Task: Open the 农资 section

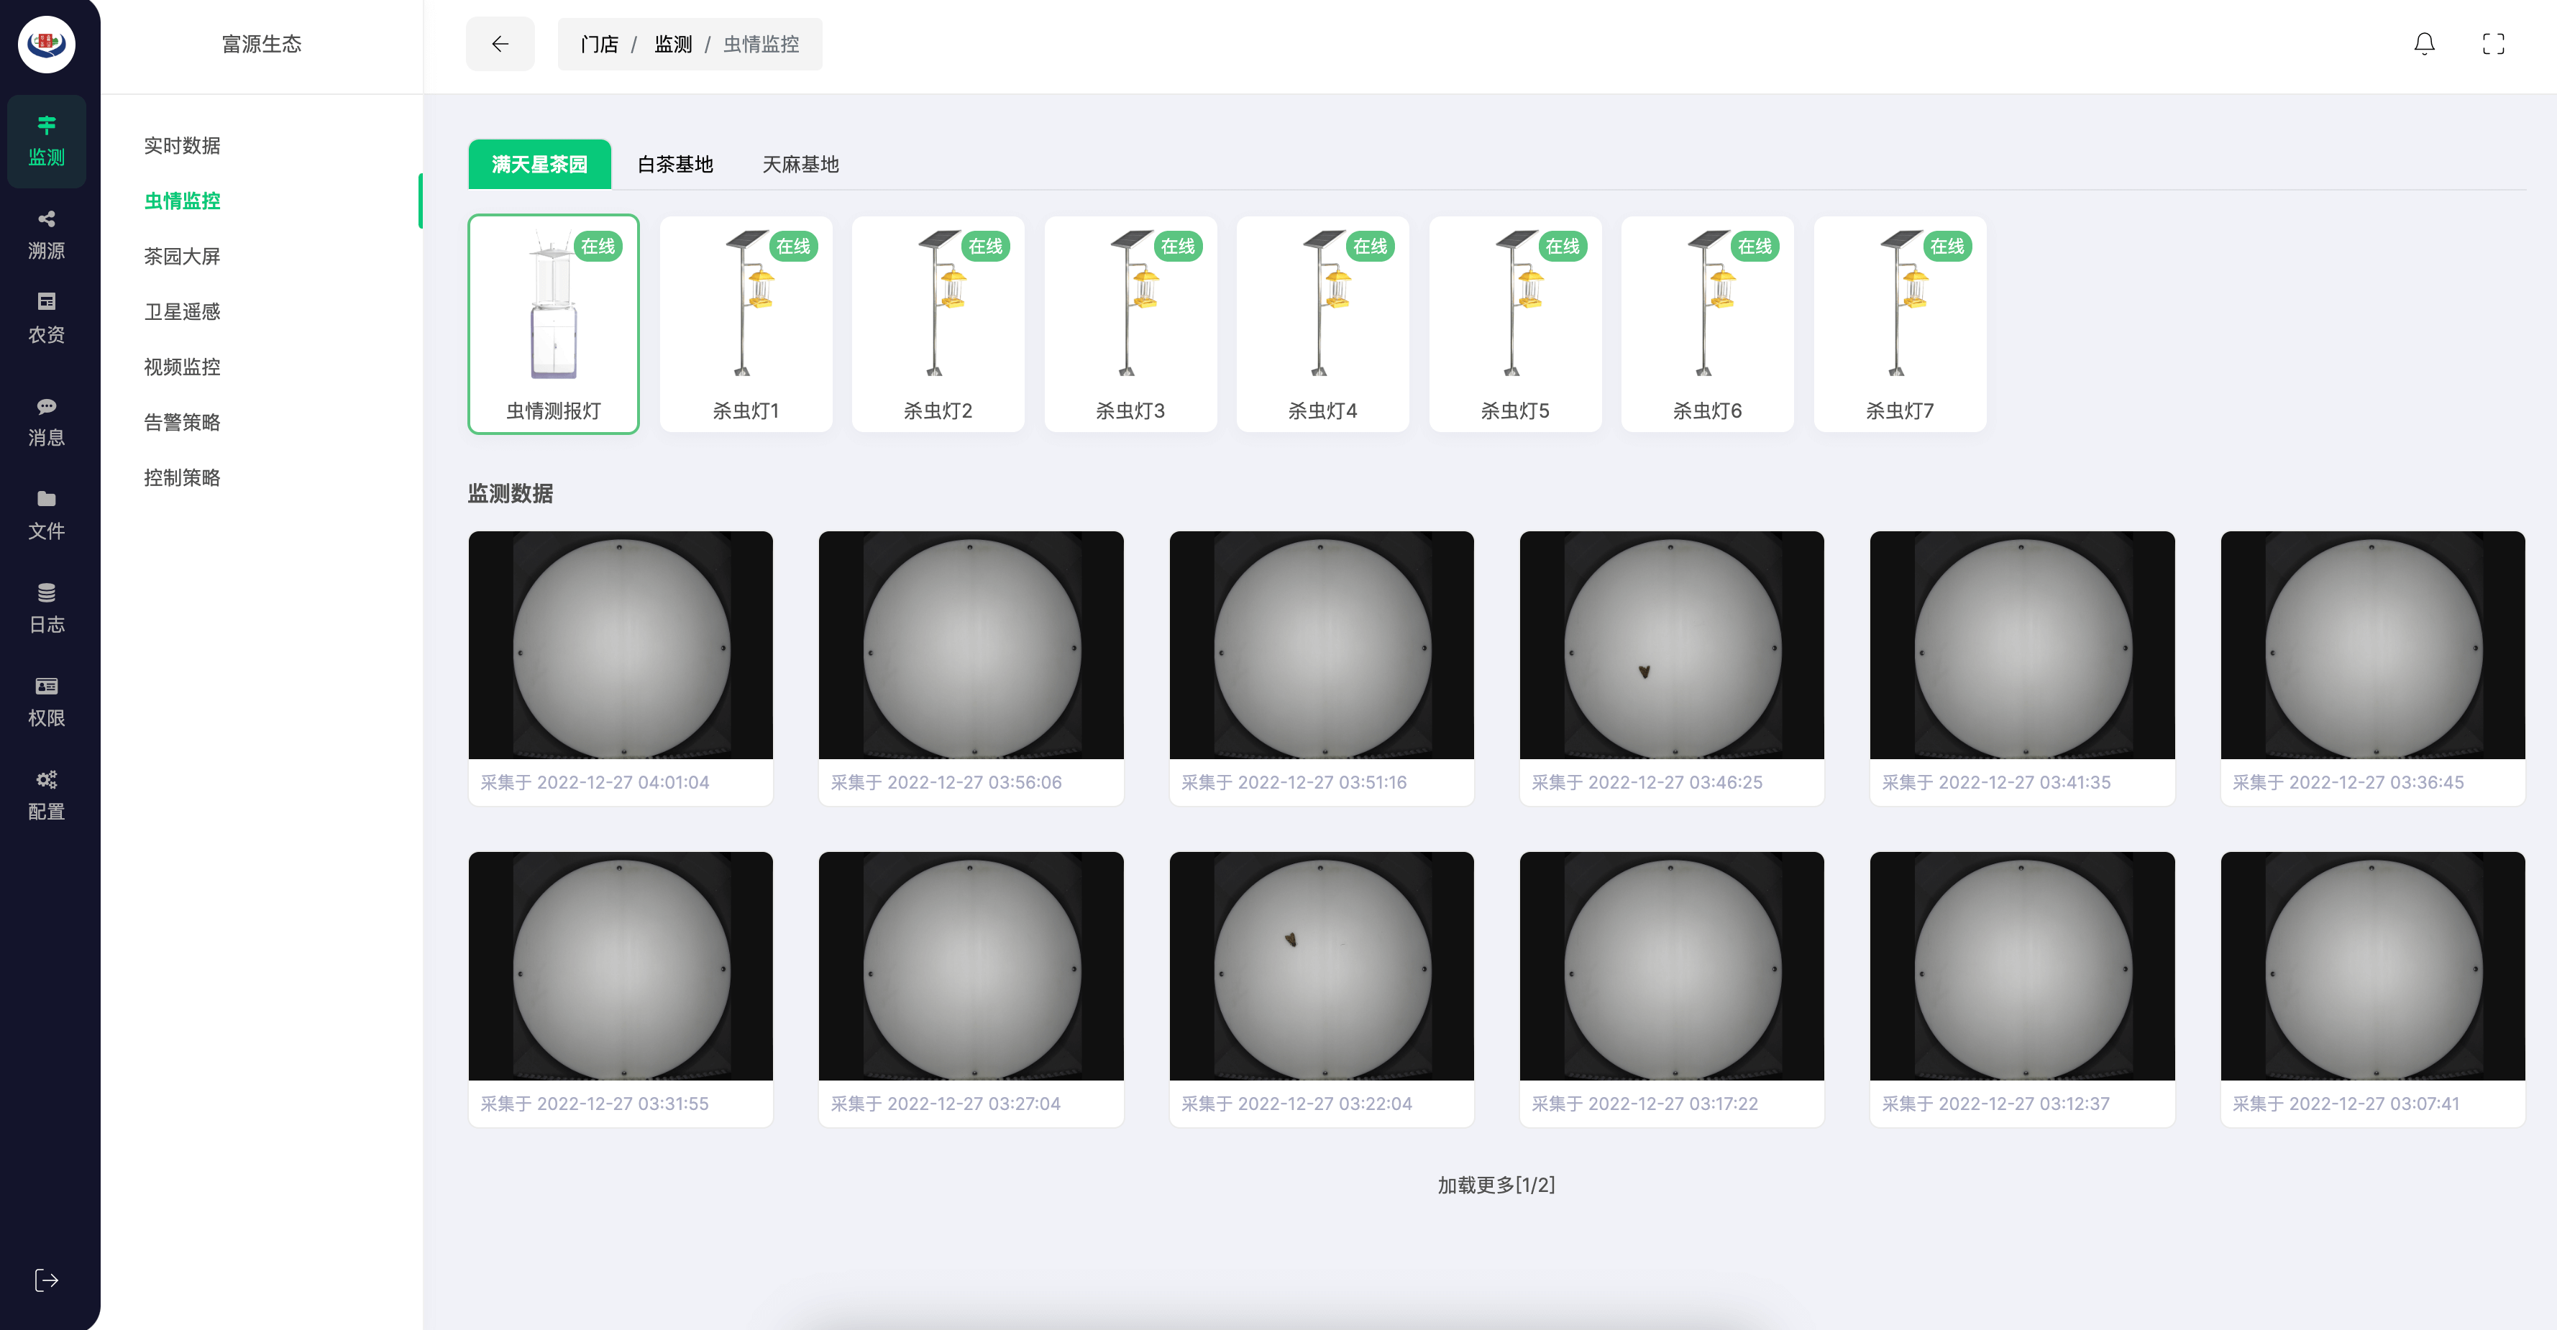Action: [x=46, y=318]
